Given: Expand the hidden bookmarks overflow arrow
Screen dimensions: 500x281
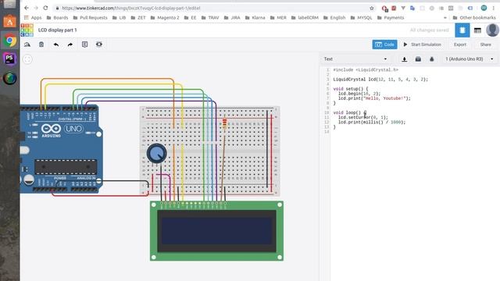Looking at the screenshot, I should click(x=445, y=18).
